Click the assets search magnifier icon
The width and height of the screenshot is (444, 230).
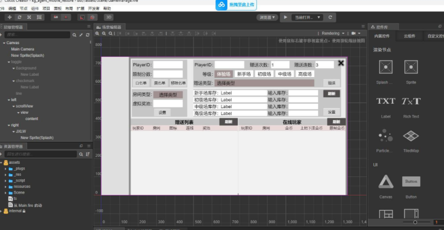(81, 154)
